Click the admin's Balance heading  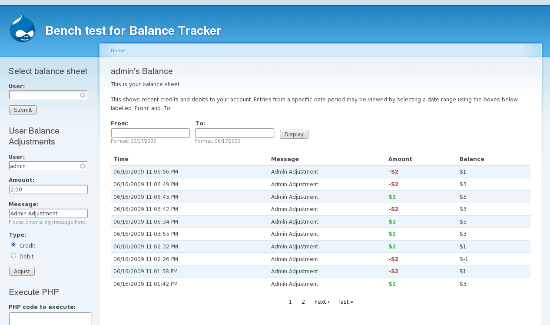click(x=142, y=71)
